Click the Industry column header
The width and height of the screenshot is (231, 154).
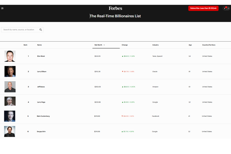tap(156, 45)
